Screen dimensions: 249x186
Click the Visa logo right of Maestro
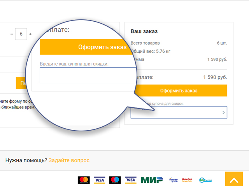click(130, 180)
